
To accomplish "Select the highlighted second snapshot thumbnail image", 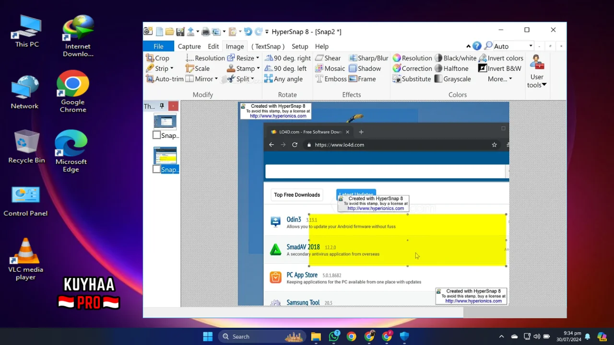I will 165,156.
